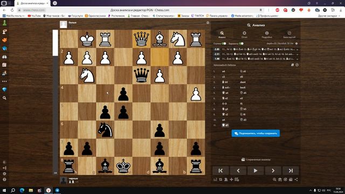This screenshot has width=345, height=194.
Task: Toggle the Варианты lines switch
Action: [241, 44]
